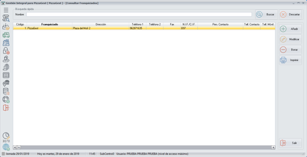Click the Descartar button

point(290,15)
